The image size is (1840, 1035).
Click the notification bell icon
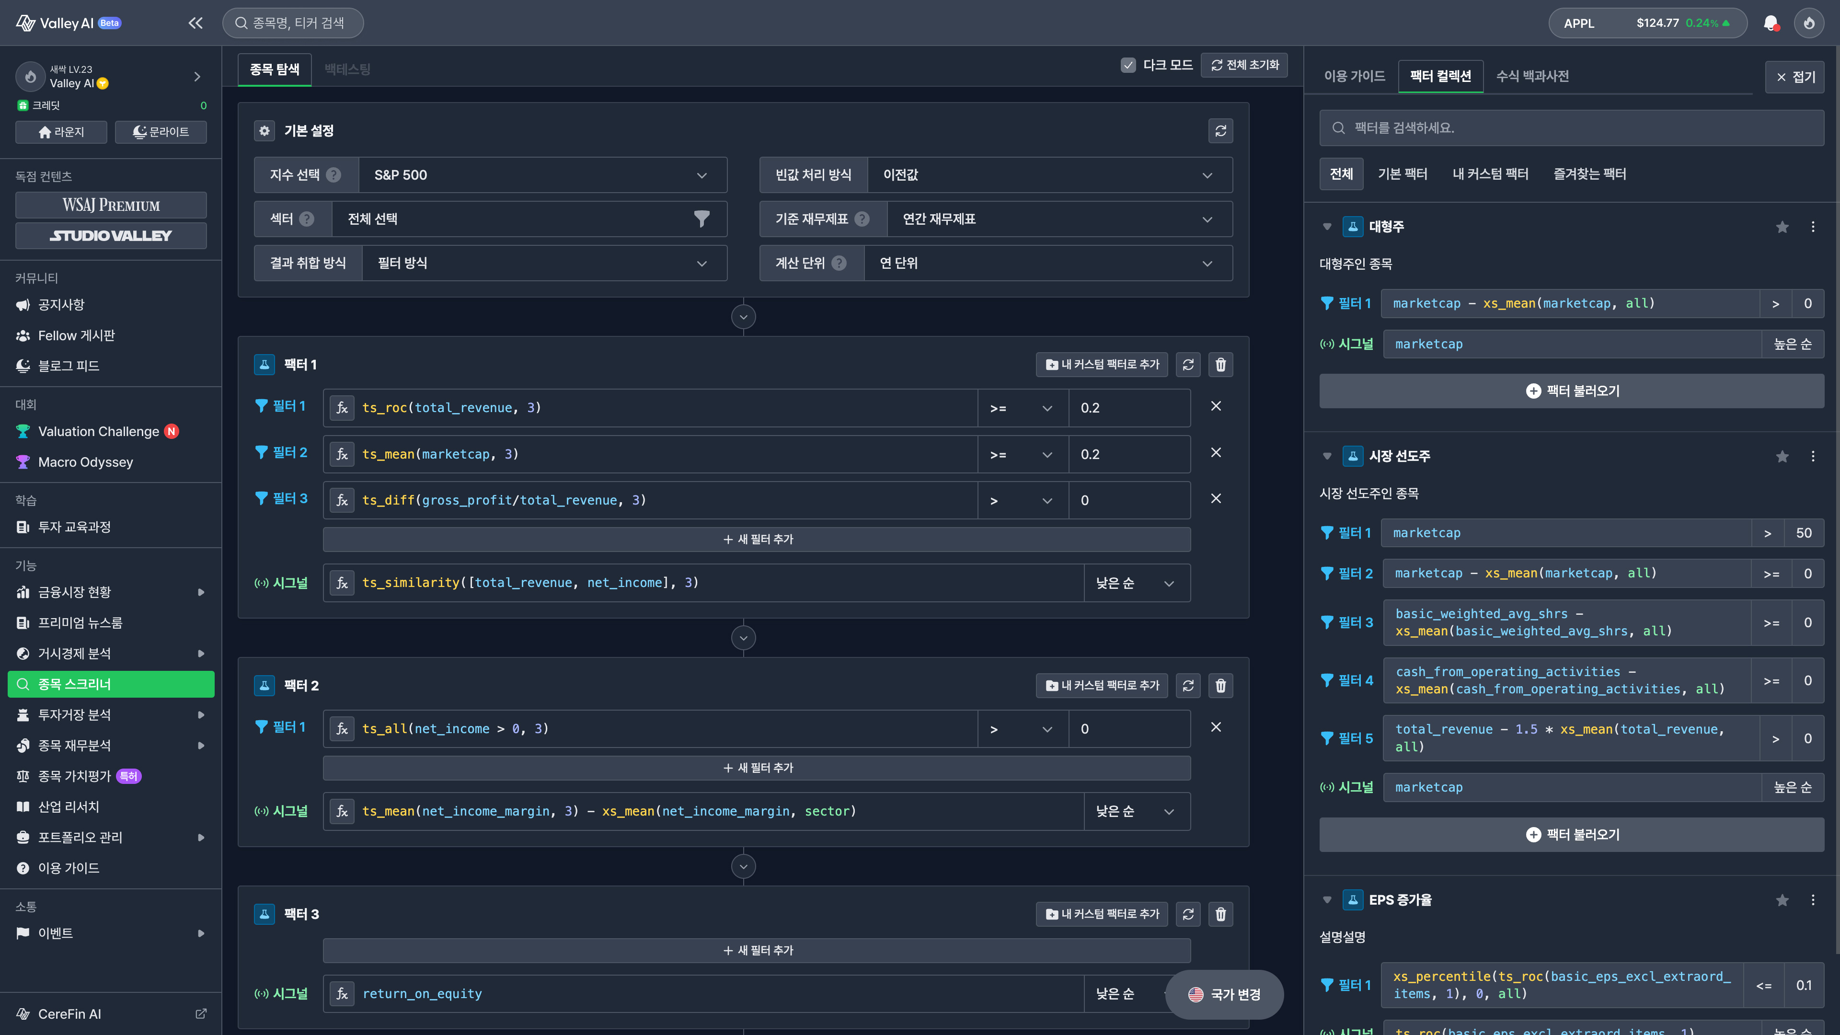[1771, 22]
